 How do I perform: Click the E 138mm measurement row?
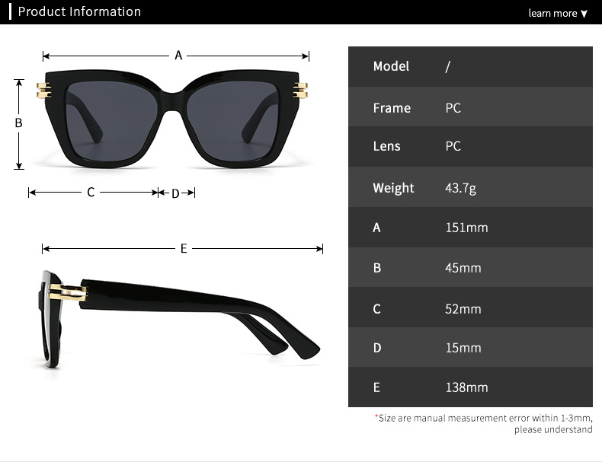coord(470,387)
